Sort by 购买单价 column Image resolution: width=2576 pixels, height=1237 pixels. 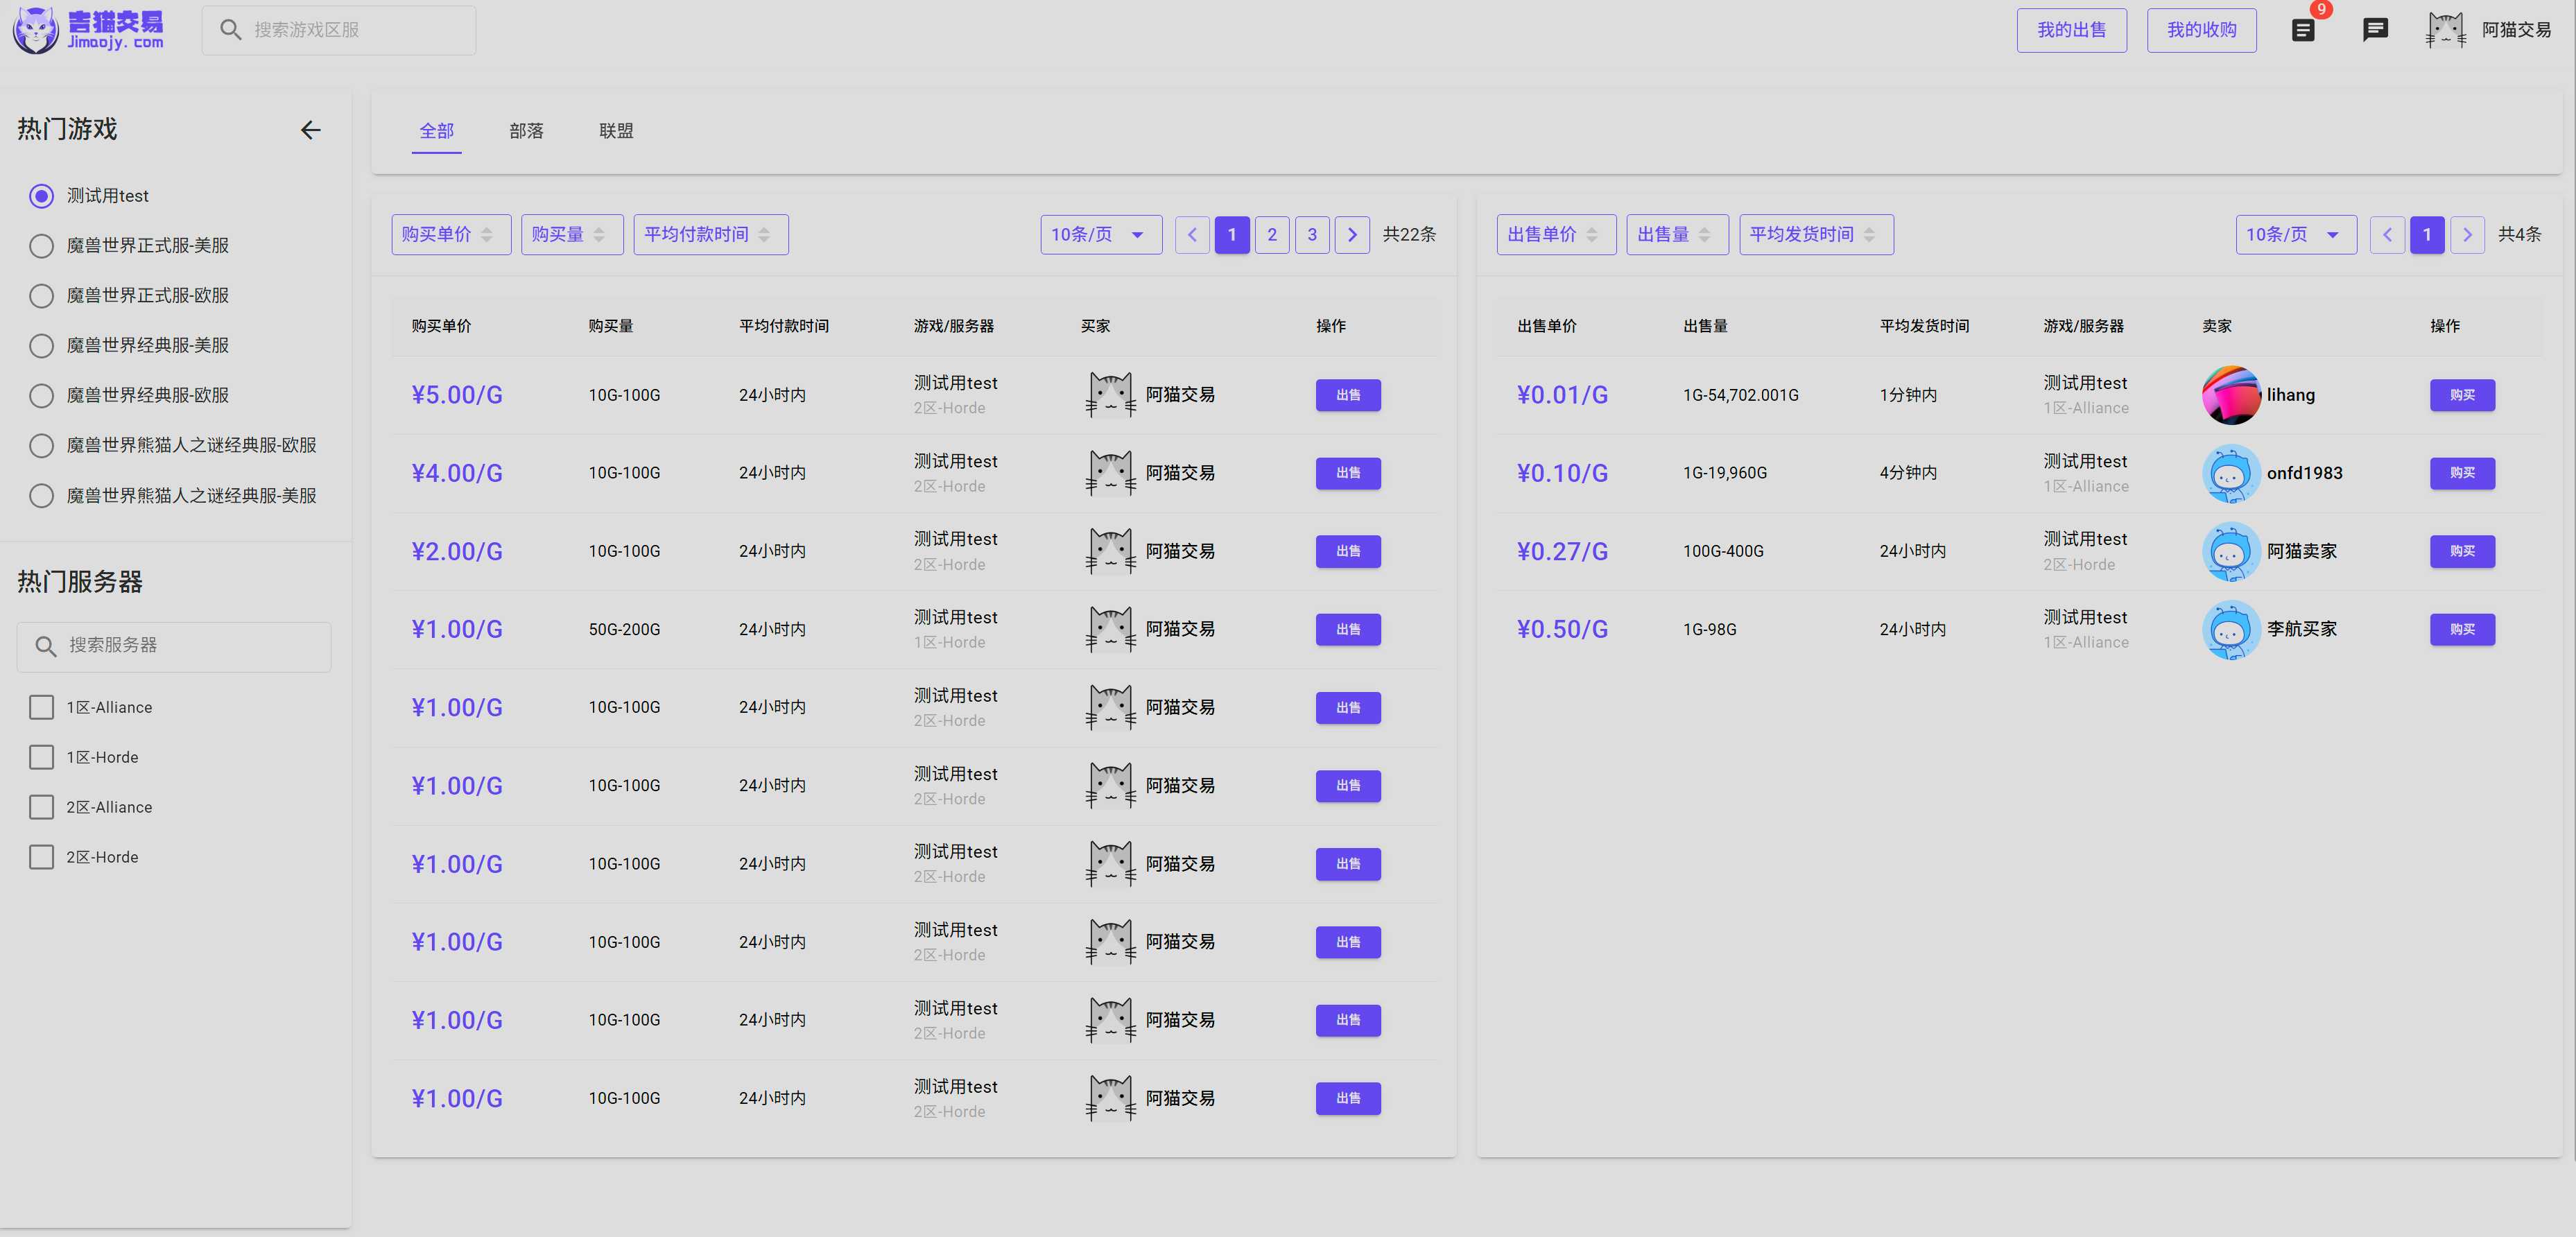point(450,235)
